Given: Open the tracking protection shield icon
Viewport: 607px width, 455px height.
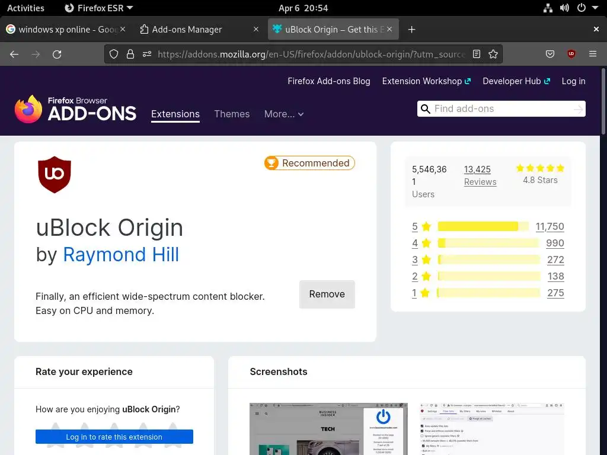Looking at the screenshot, I should coord(113,54).
